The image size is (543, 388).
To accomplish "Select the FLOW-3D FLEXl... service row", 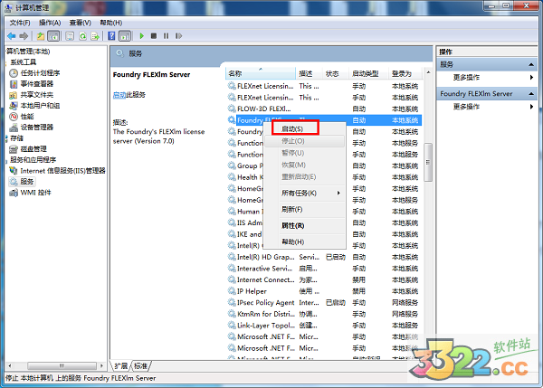I will pos(323,109).
